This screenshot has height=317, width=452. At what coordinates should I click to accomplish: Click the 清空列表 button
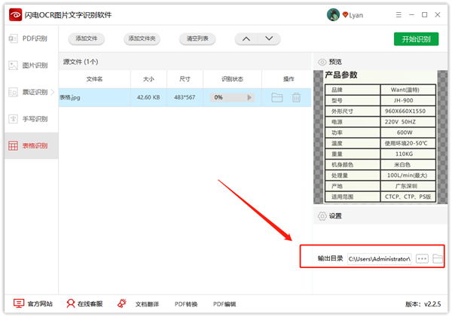click(x=198, y=39)
